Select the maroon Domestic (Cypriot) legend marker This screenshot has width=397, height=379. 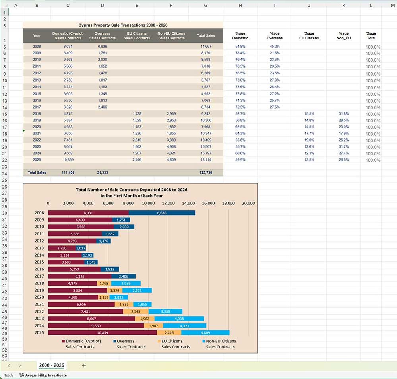(x=64, y=341)
